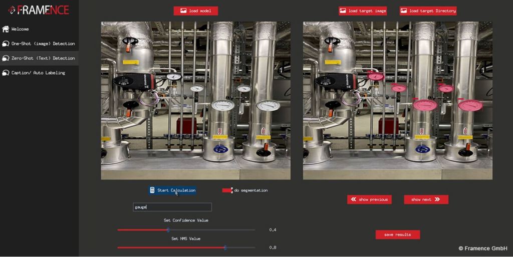Click the text prompt field containing gauge
The width and height of the screenshot is (513, 257).
click(172, 207)
